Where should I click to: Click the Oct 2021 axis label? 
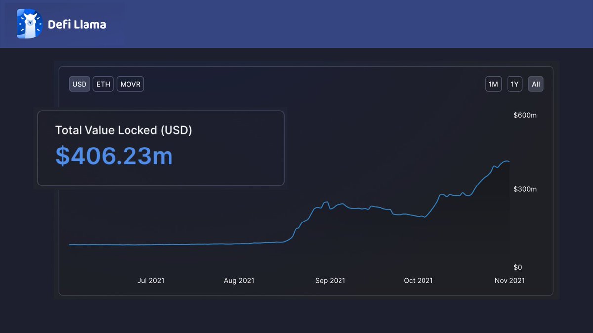pyautogui.click(x=418, y=280)
